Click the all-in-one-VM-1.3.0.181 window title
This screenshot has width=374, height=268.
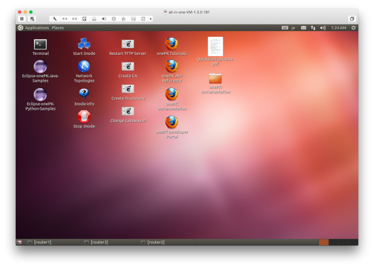click(189, 12)
